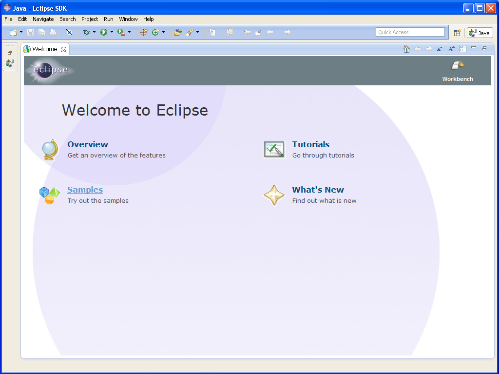The image size is (499, 374).
Task: Click the globe icon beside Overview
Action: click(50, 150)
